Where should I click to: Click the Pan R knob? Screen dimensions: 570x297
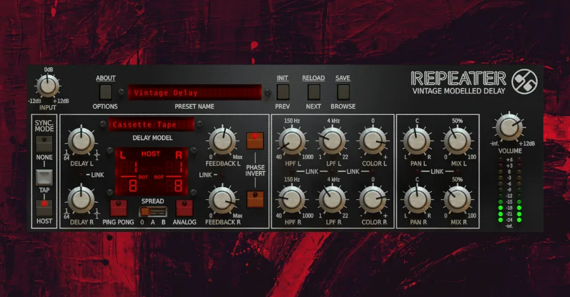click(417, 200)
